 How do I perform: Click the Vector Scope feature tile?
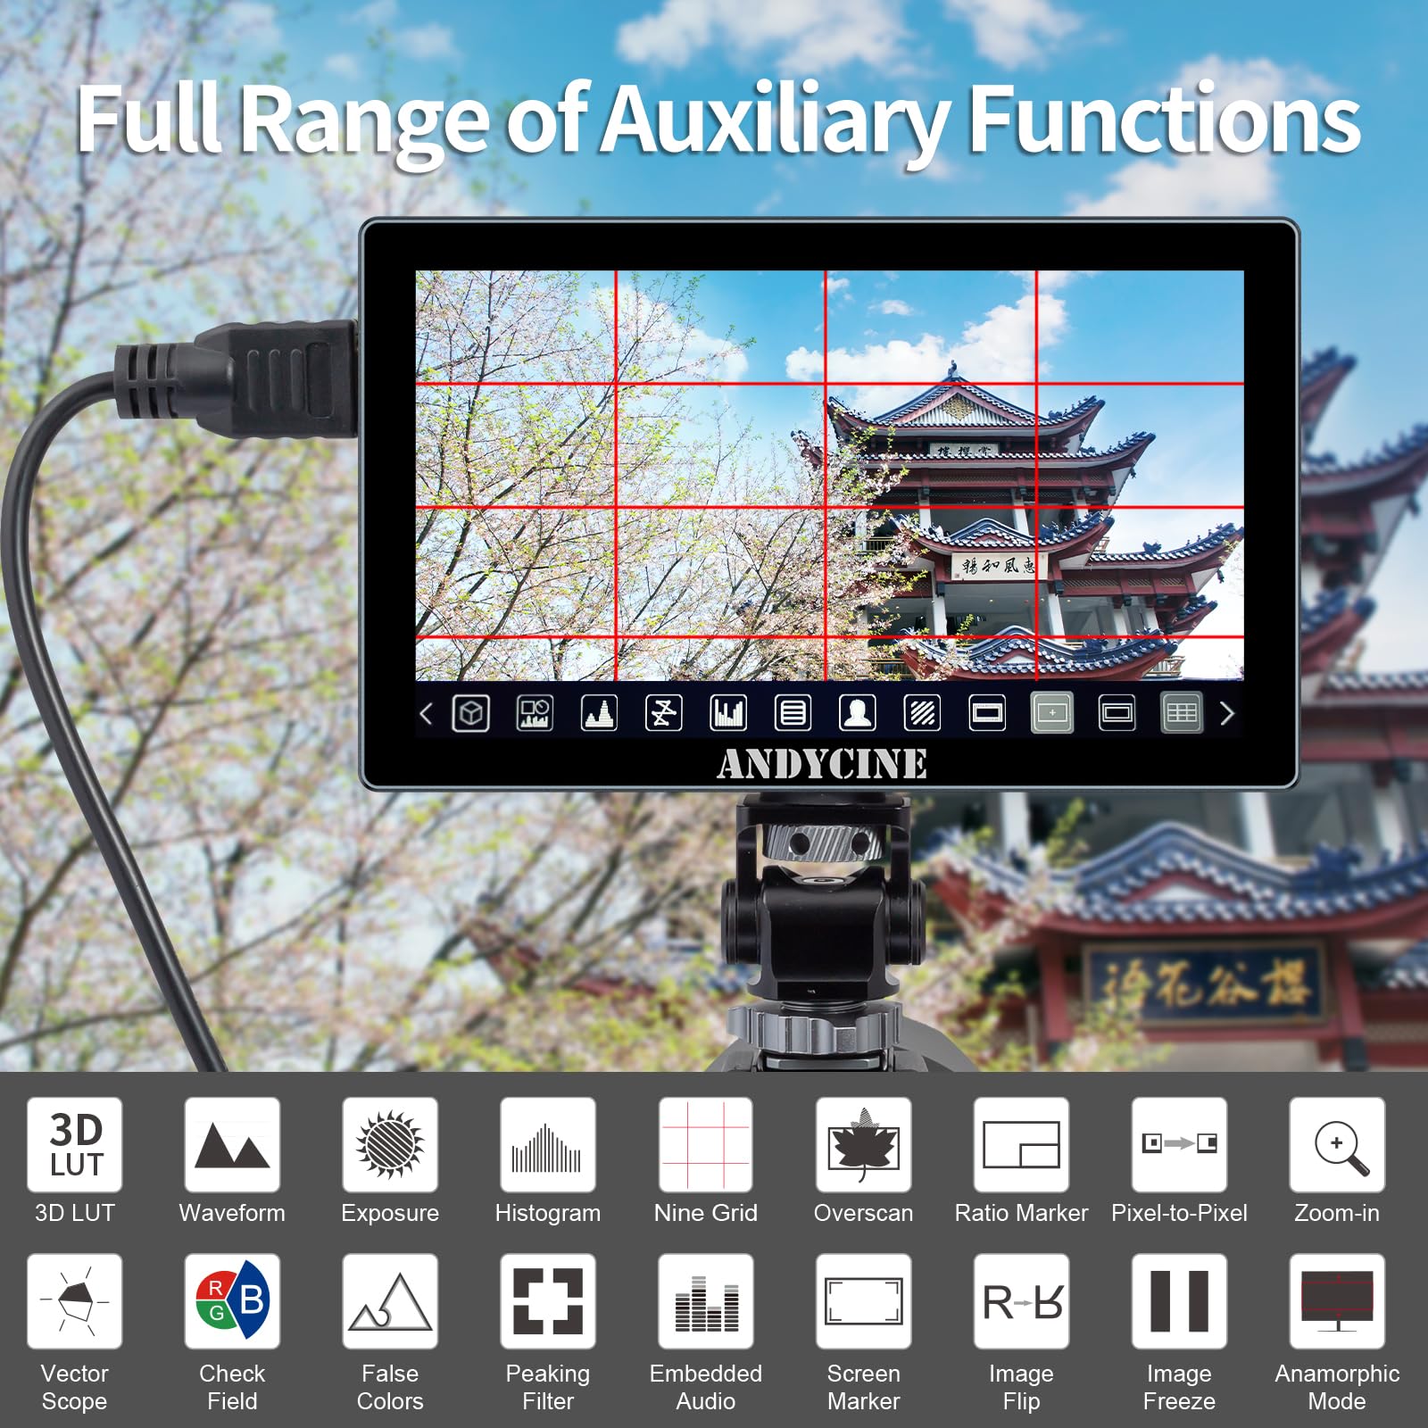point(75,1301)
